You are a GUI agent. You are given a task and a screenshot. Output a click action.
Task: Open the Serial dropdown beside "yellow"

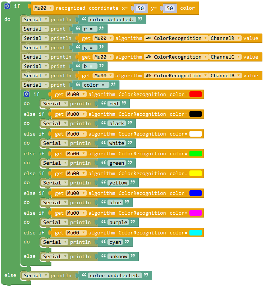pos(55,183)
